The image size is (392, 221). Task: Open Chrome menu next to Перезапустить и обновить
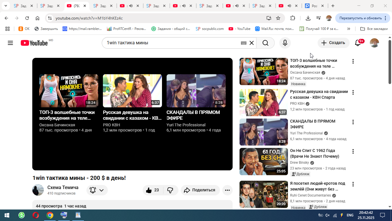click(x=385, y=18)
